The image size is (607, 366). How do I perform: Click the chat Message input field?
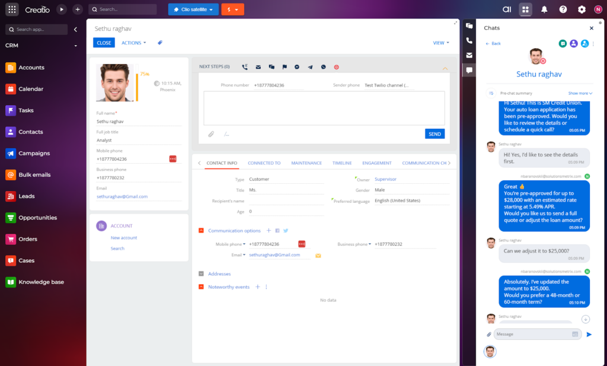point(532,334)
